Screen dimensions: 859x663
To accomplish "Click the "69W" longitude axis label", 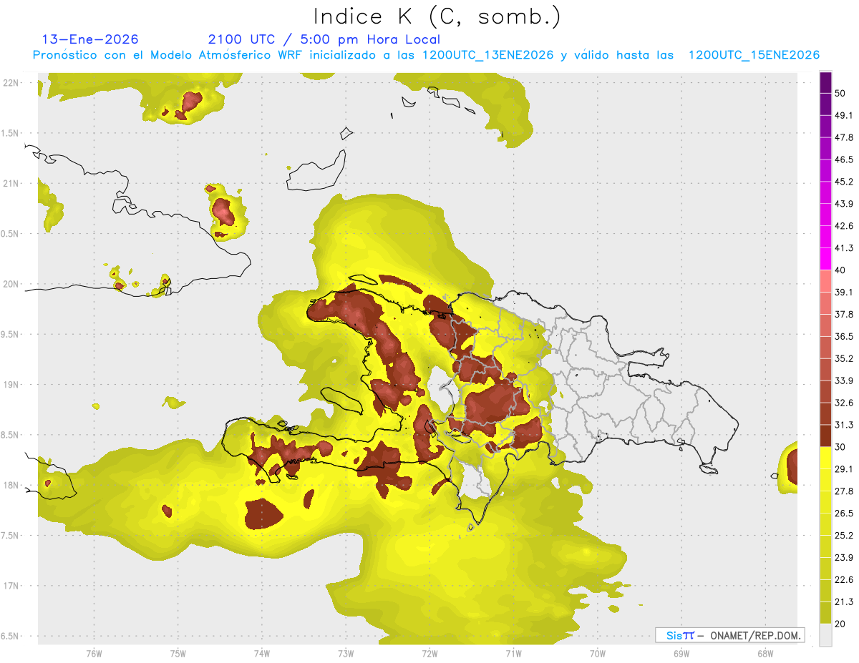I will tap(681, 652).
